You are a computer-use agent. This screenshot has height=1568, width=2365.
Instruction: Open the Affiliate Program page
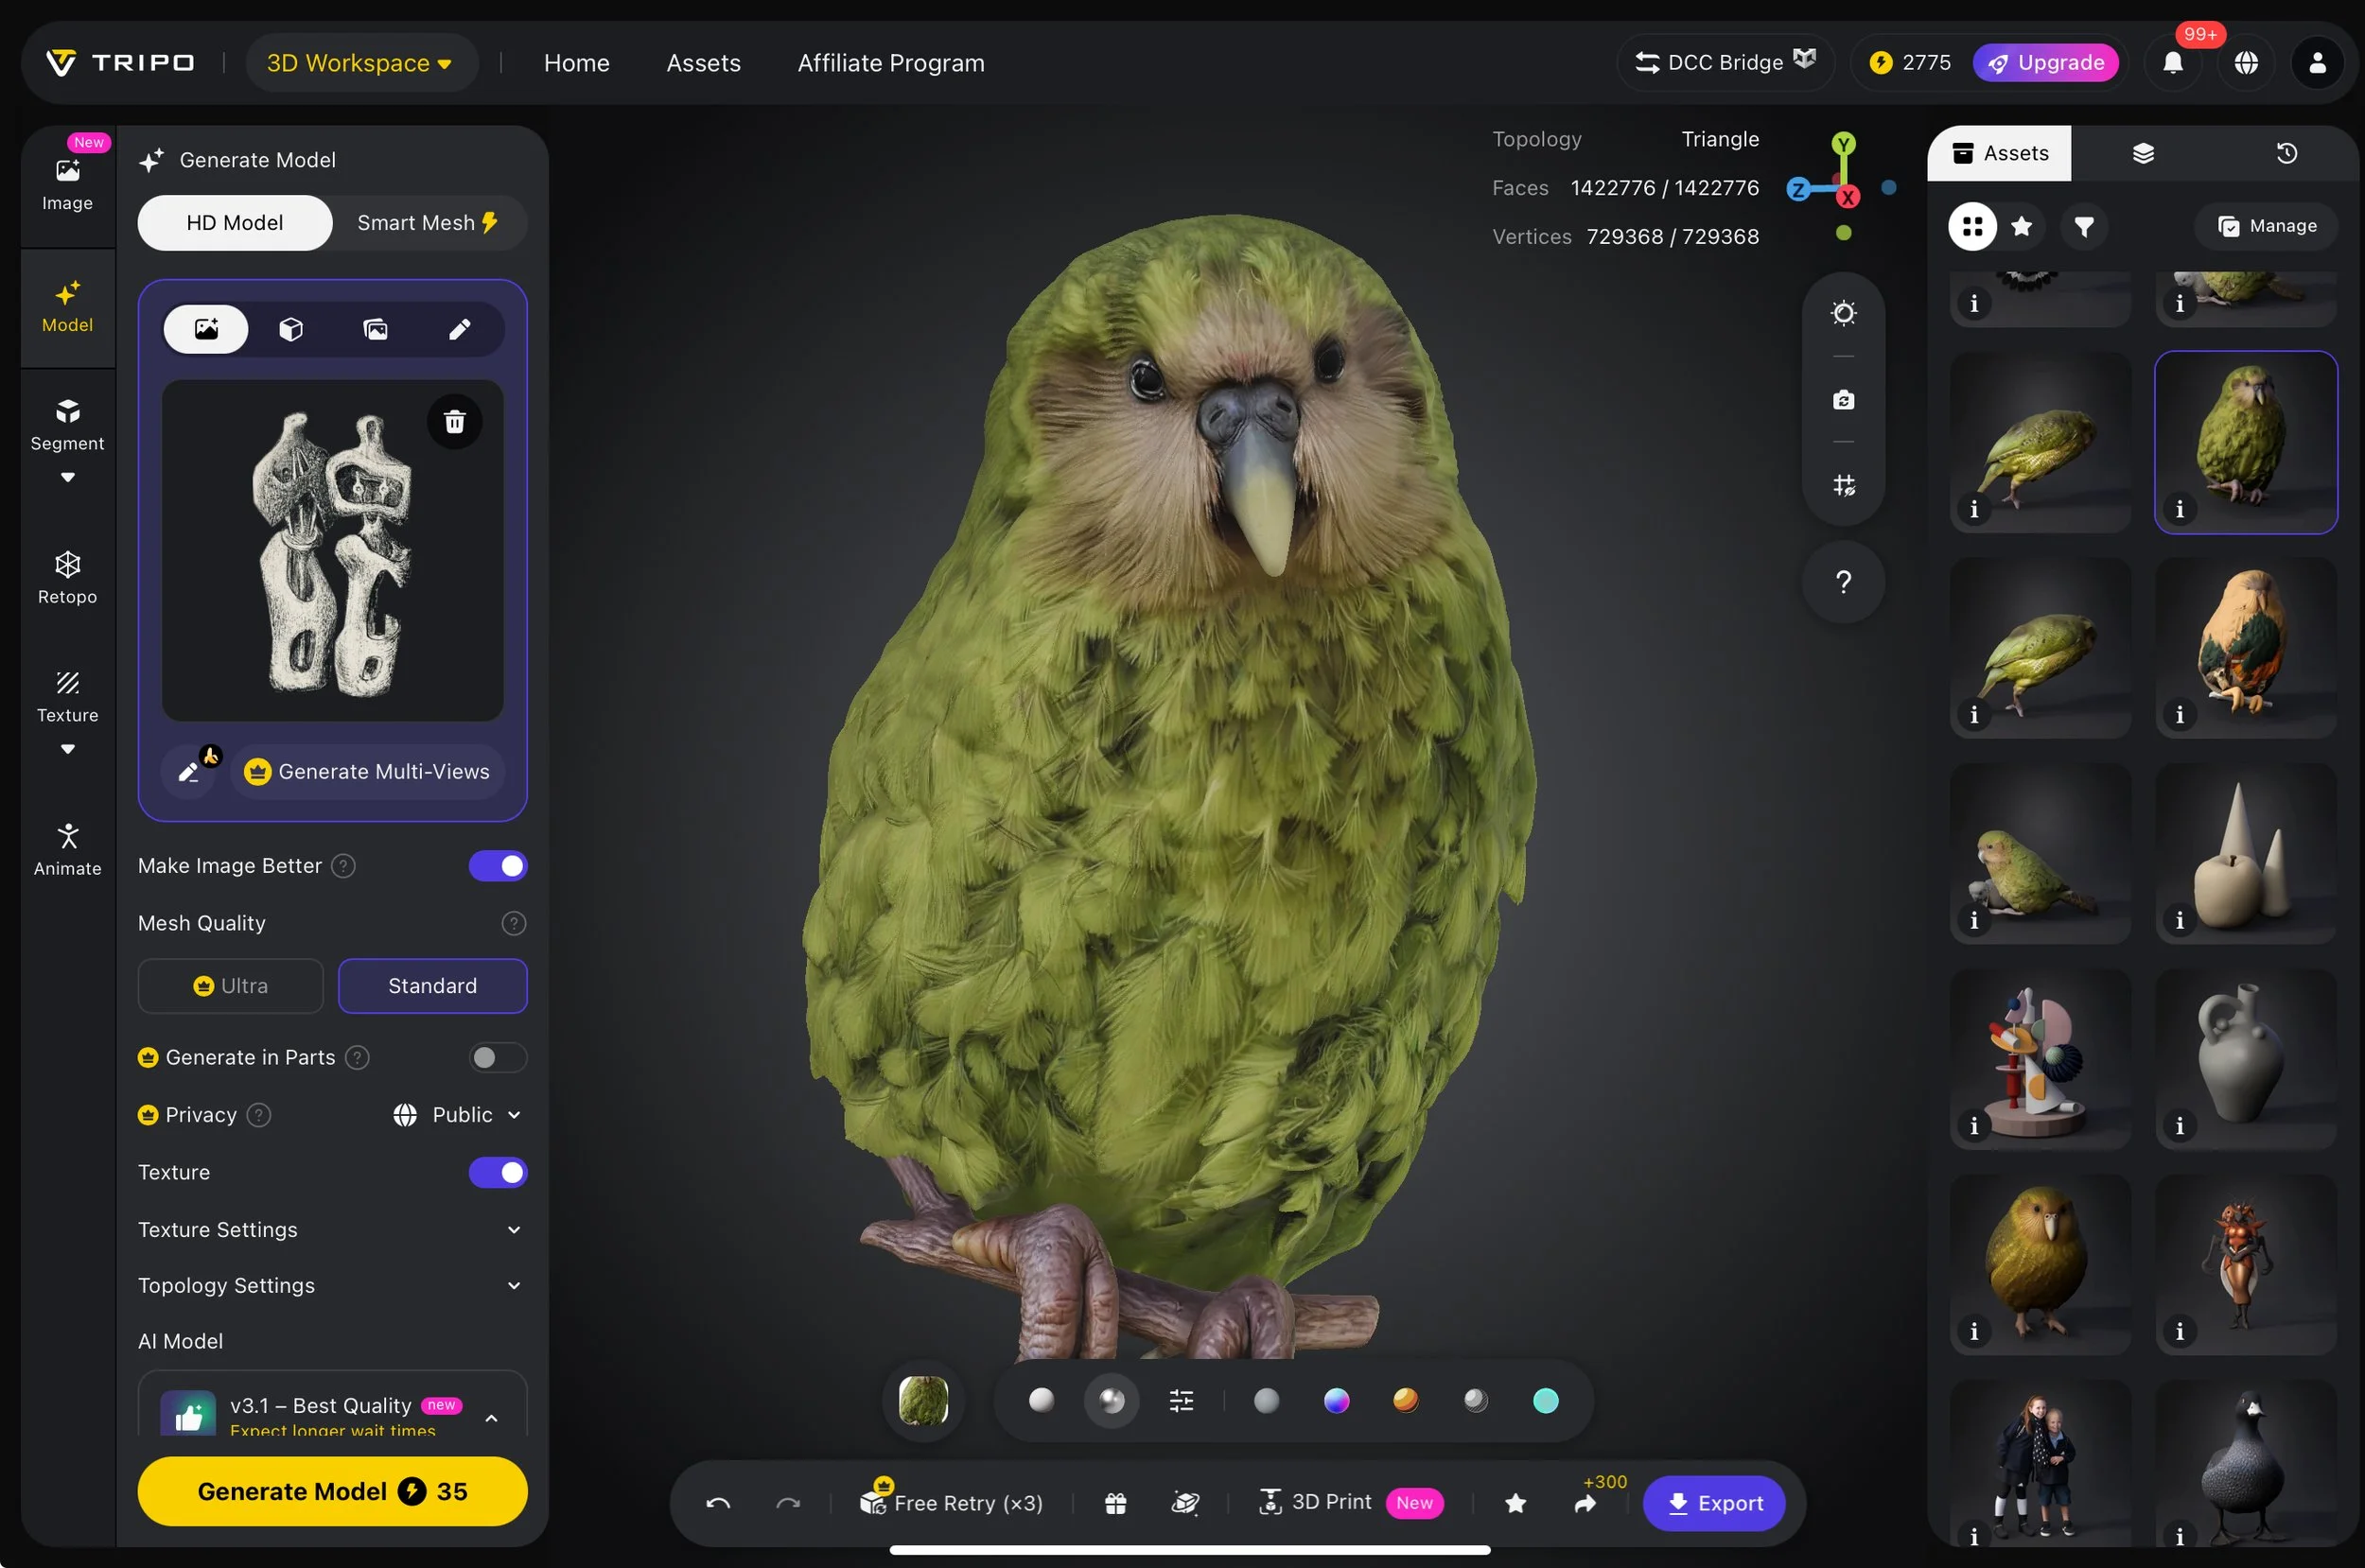click(x=891, y=63)
